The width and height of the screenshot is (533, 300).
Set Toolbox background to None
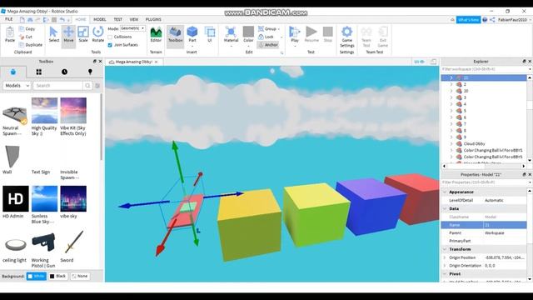click(x=80, y=276)
